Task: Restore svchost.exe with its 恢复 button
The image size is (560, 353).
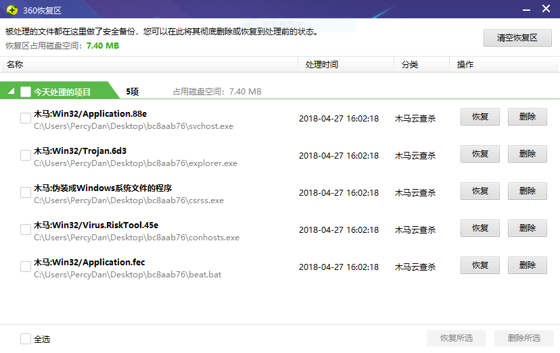Action: click(480, 117)
